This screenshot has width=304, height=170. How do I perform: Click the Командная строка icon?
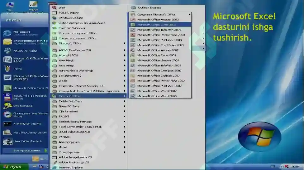(x=7, y=124)
